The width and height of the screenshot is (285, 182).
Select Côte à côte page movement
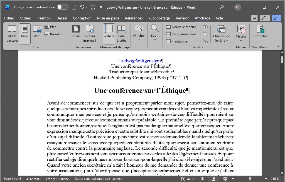point(121,34)
